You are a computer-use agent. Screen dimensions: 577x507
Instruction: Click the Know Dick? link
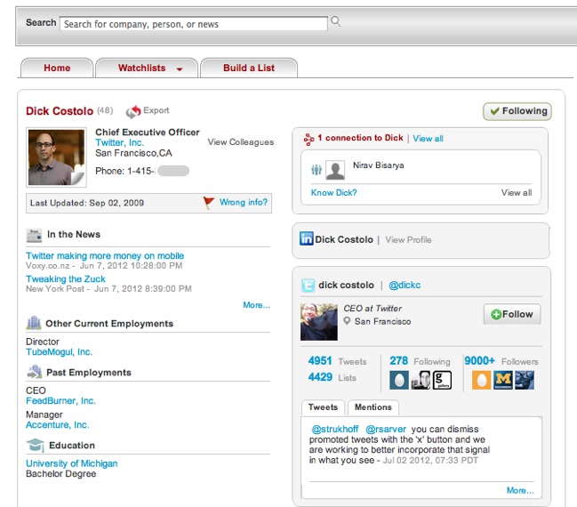333,192
